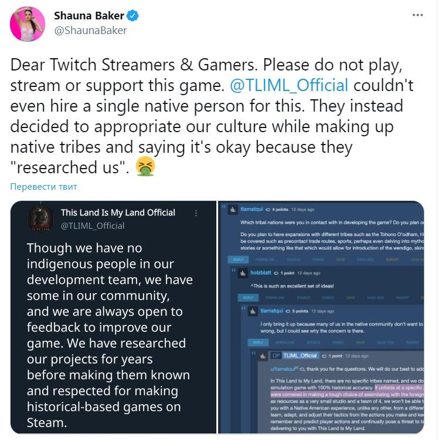Collapse the OP TLIML_Official reply comment
Screen dimensions: 438x440
tap(253, 353)
